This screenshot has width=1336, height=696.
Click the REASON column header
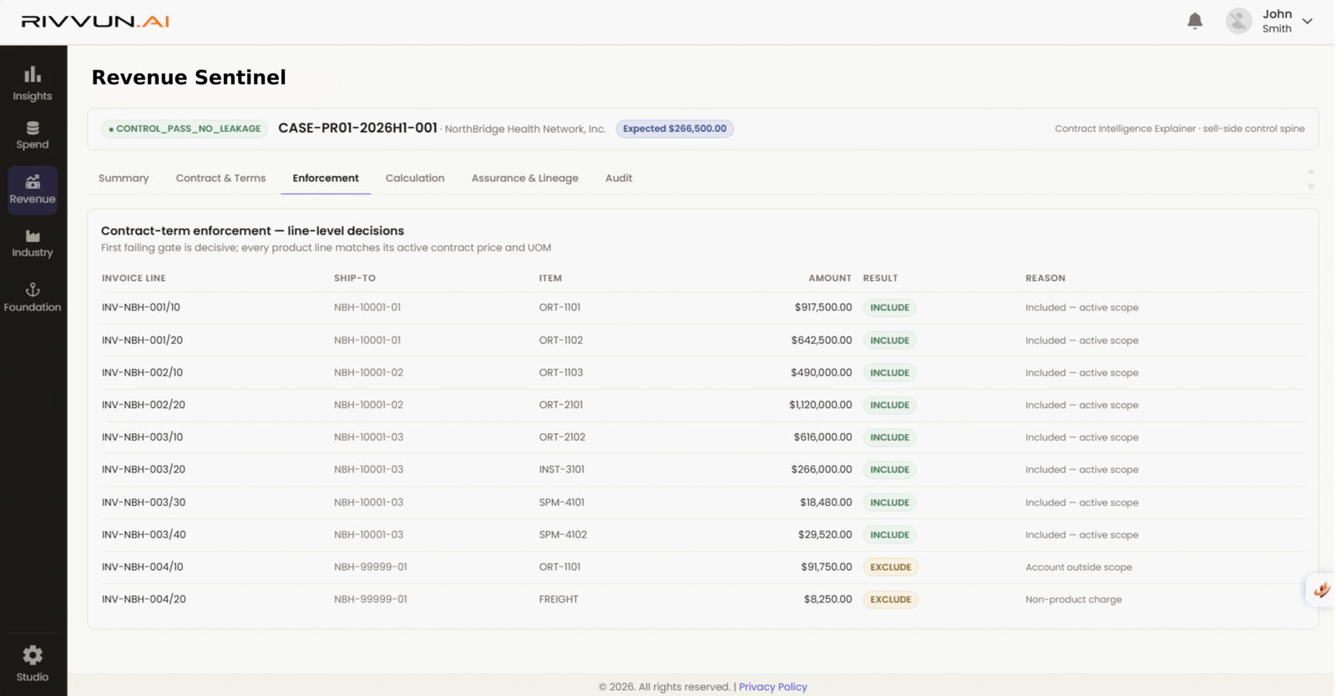1045,278
